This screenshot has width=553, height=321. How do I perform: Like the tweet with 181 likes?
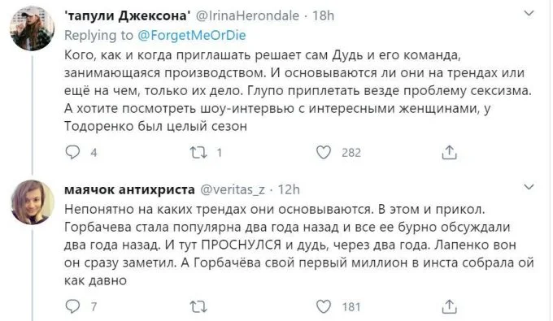point(324,306)
